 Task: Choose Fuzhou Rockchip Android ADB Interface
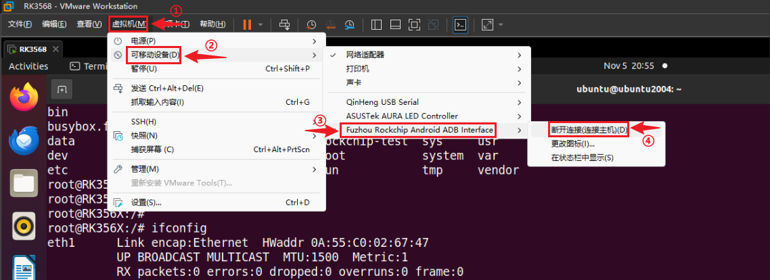pos(419,129)
